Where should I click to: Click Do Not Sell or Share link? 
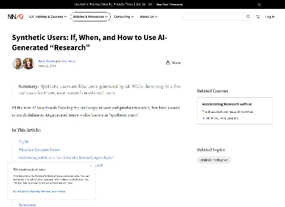tap(39, 191)
